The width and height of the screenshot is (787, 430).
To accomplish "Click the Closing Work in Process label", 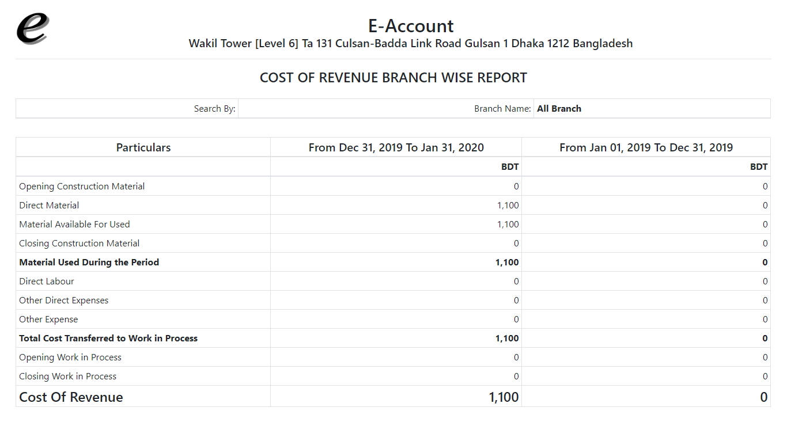I will coord(67,376).
